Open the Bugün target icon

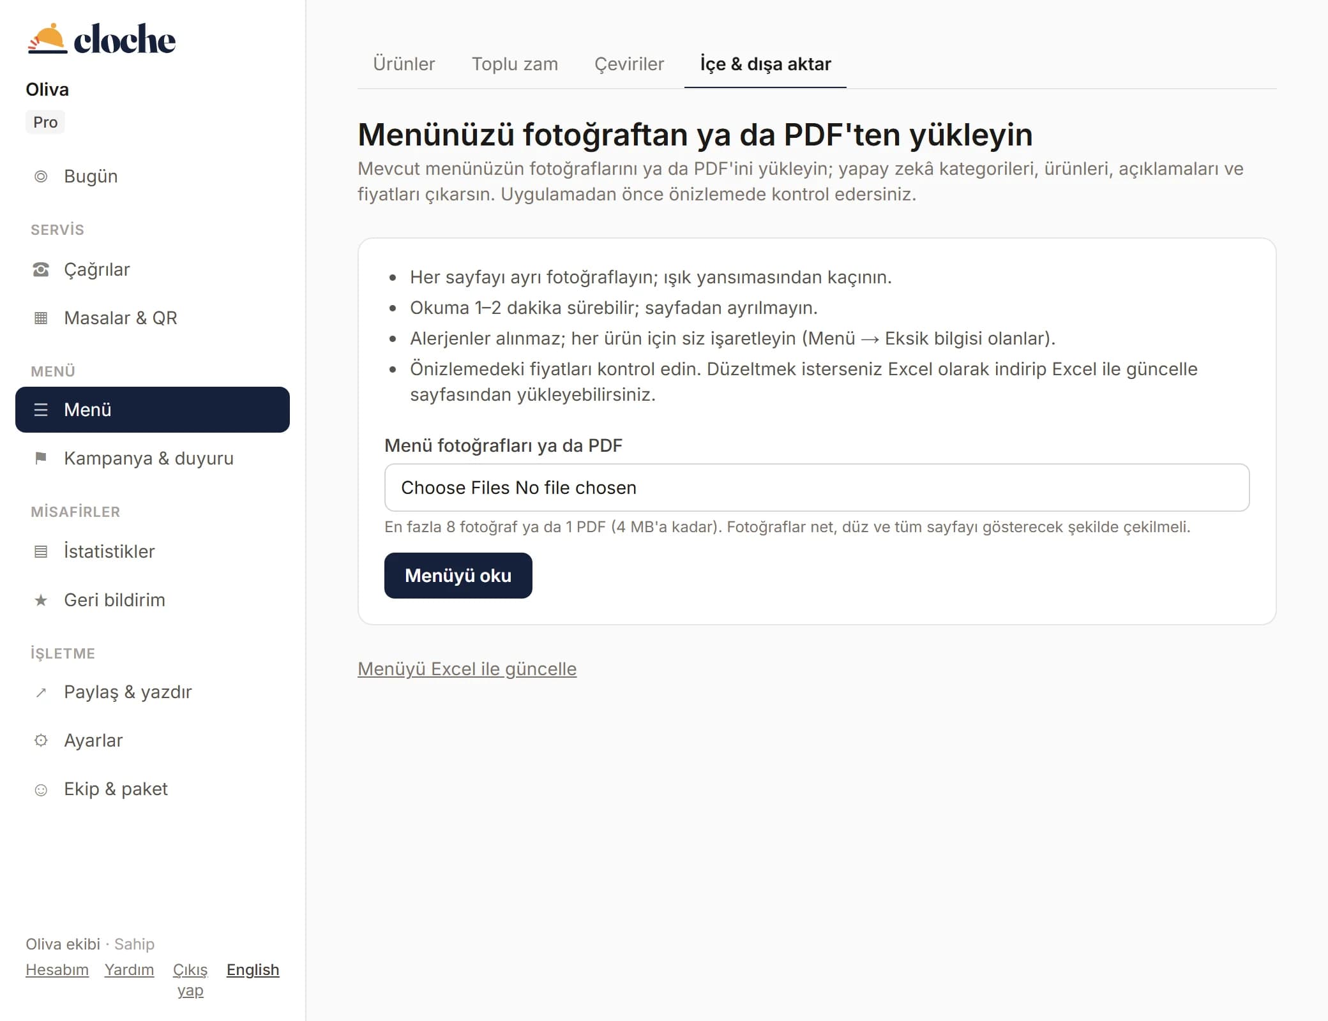coord(41,177)
